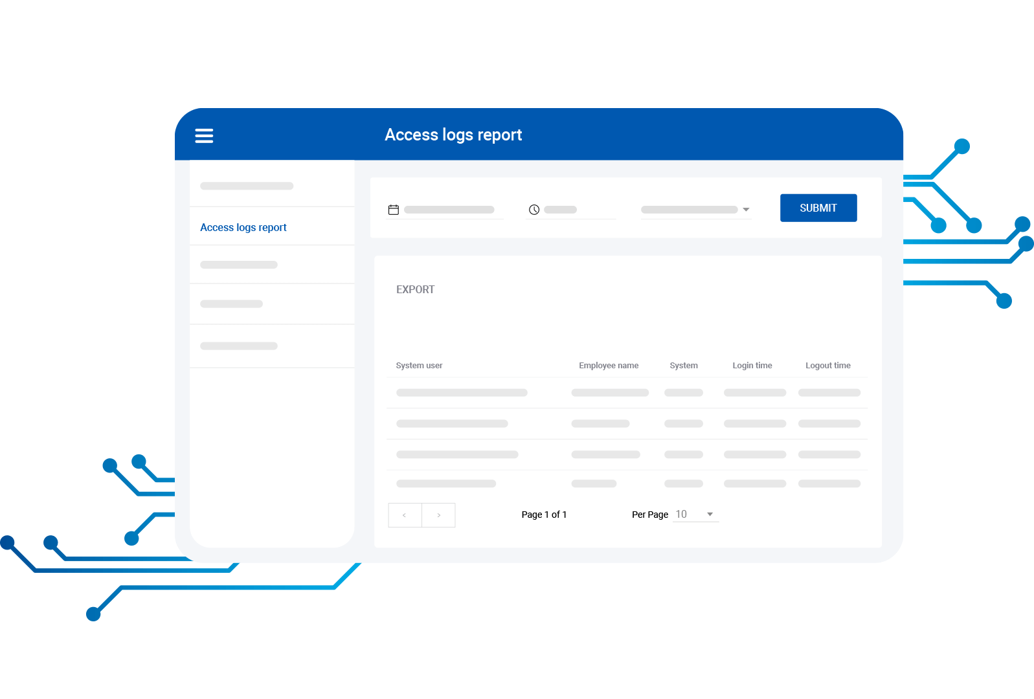
Task: Click the Page 1 of 1 label
Action: coord(544,515)
